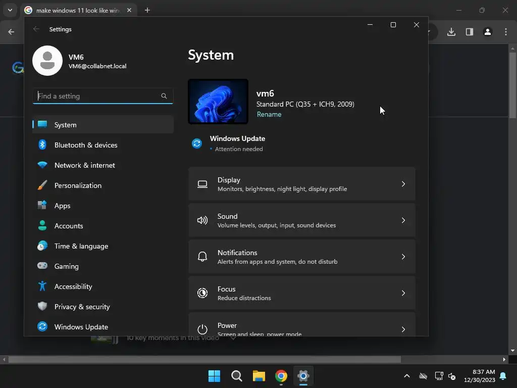Open Chrome profile icon
Image resolution: width=517 pixels, height=388 pixels.
[488, 32]
